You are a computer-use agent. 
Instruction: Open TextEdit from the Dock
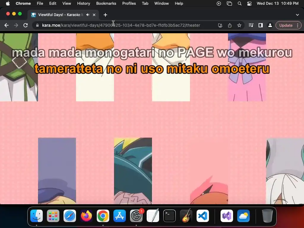(x=153, y=216)
